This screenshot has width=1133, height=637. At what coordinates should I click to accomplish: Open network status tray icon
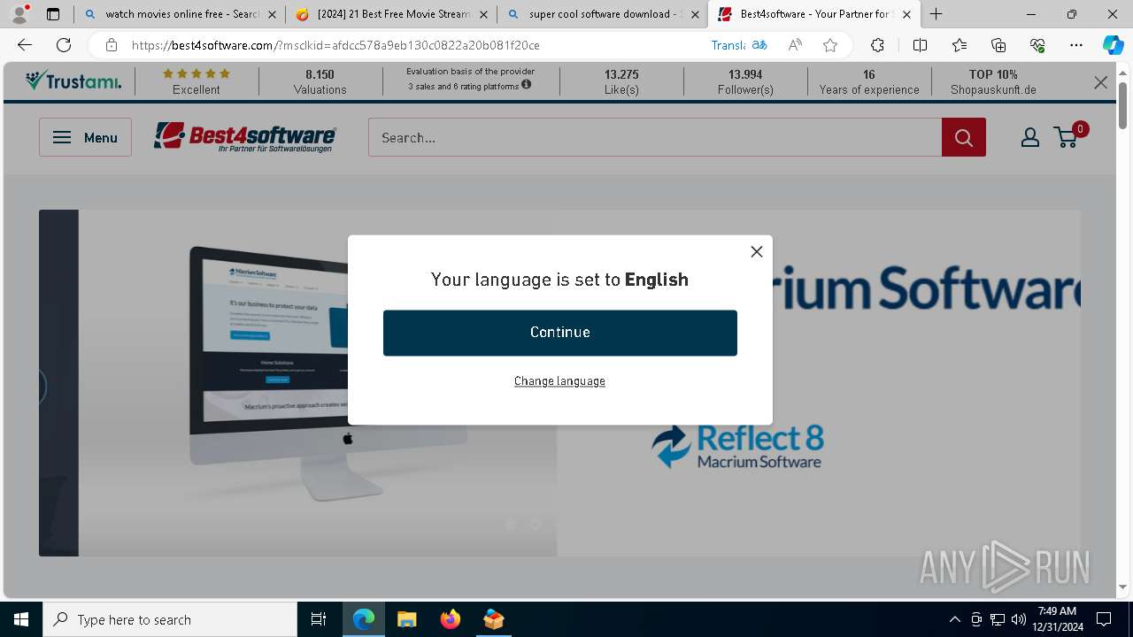[998, 619]
